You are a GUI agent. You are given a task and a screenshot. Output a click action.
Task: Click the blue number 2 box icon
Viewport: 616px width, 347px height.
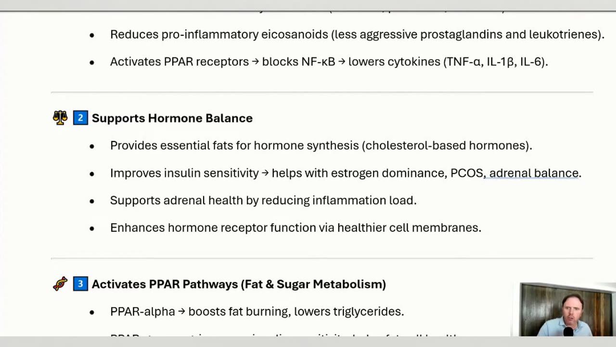pyautogui.click(x=80, y=118)
